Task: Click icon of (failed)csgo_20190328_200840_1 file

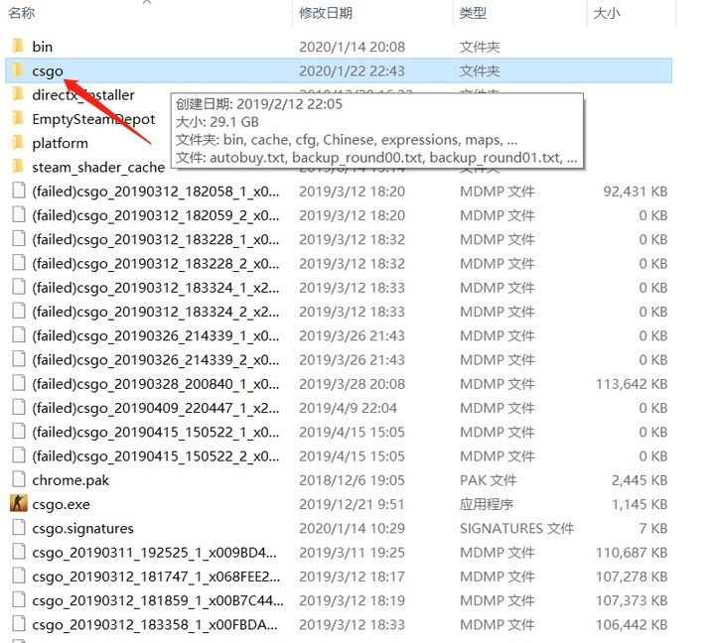Action: pyautogui.click(x=19, y=383)
